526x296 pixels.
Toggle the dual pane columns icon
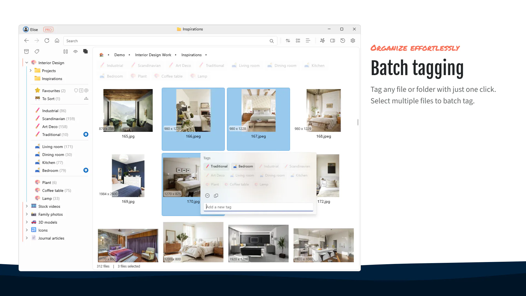tap(65, 51)
